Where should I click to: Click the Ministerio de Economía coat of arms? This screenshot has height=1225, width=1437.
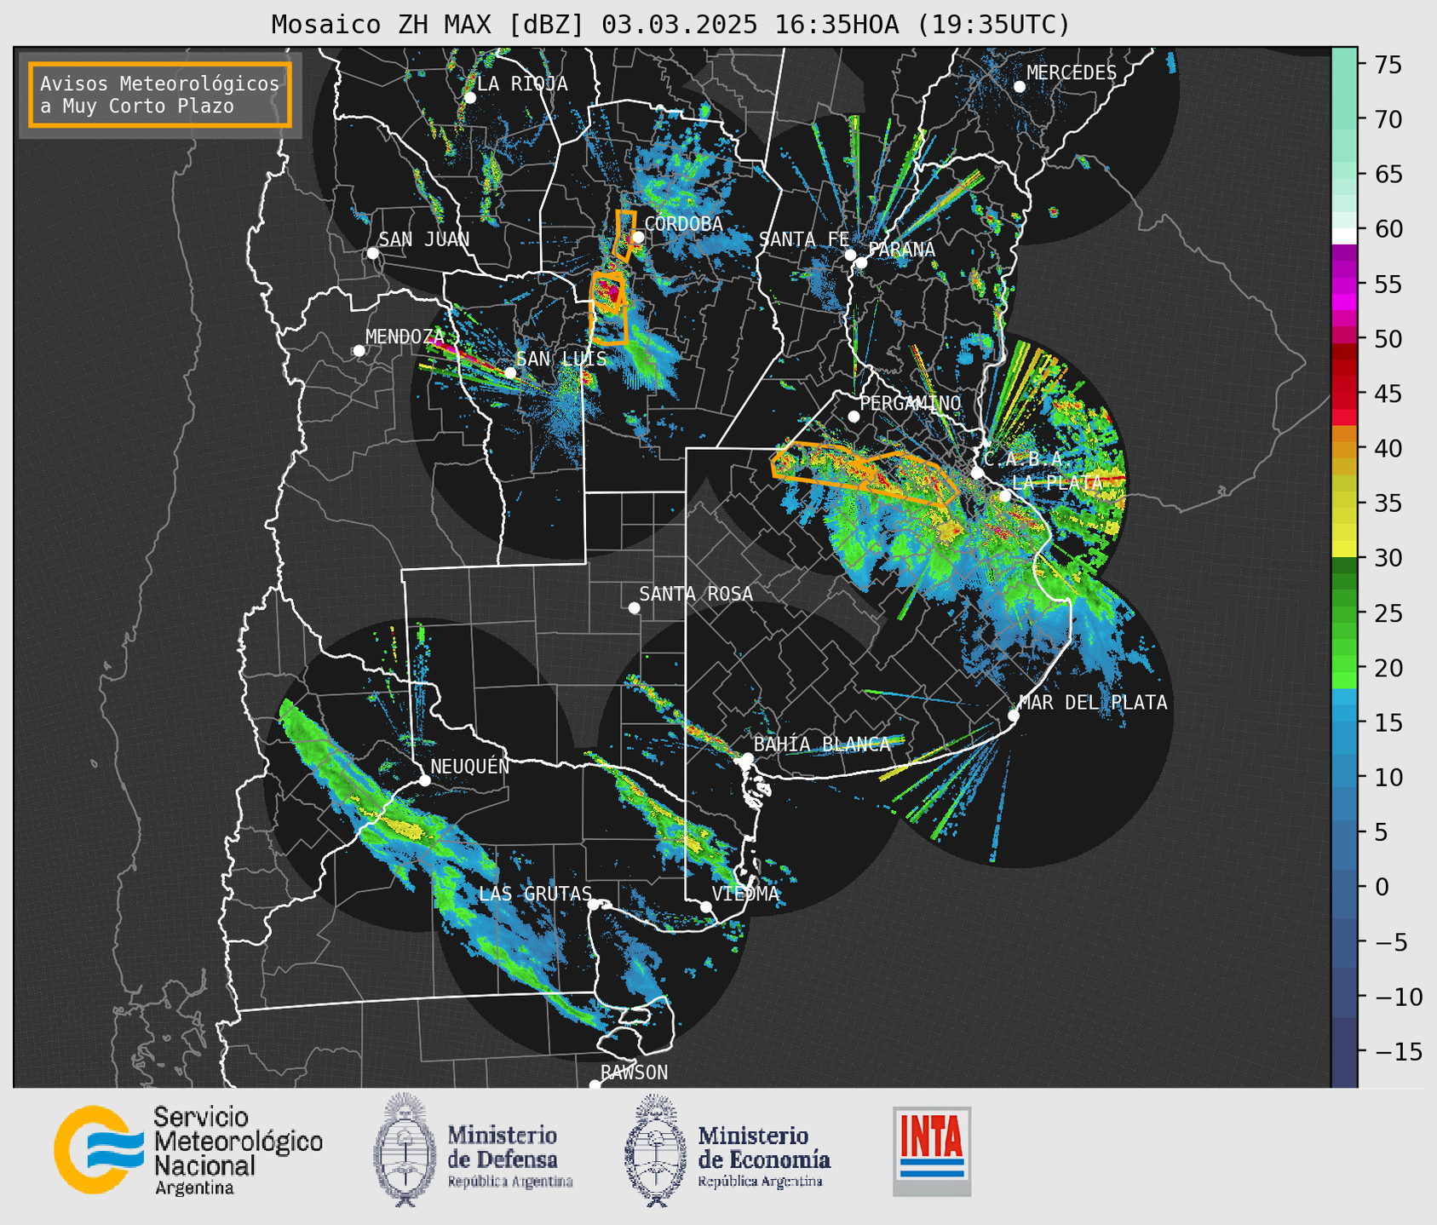click(x=656, y=1150)
